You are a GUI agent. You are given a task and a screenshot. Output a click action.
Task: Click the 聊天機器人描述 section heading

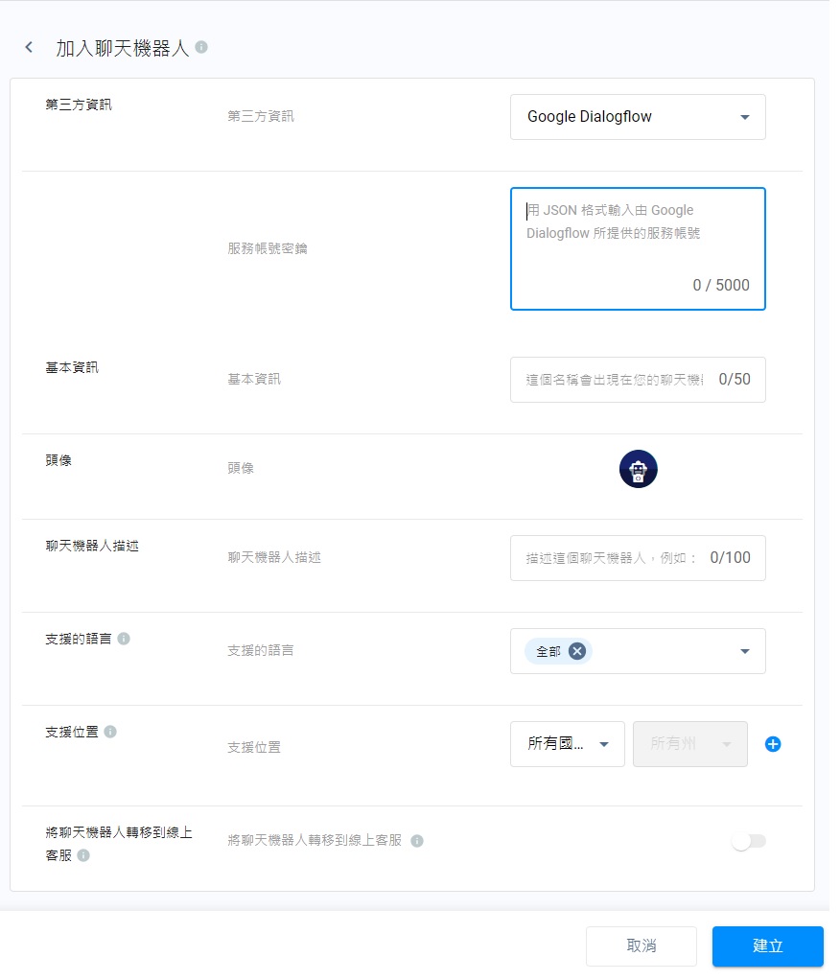[x=92, y=547]
